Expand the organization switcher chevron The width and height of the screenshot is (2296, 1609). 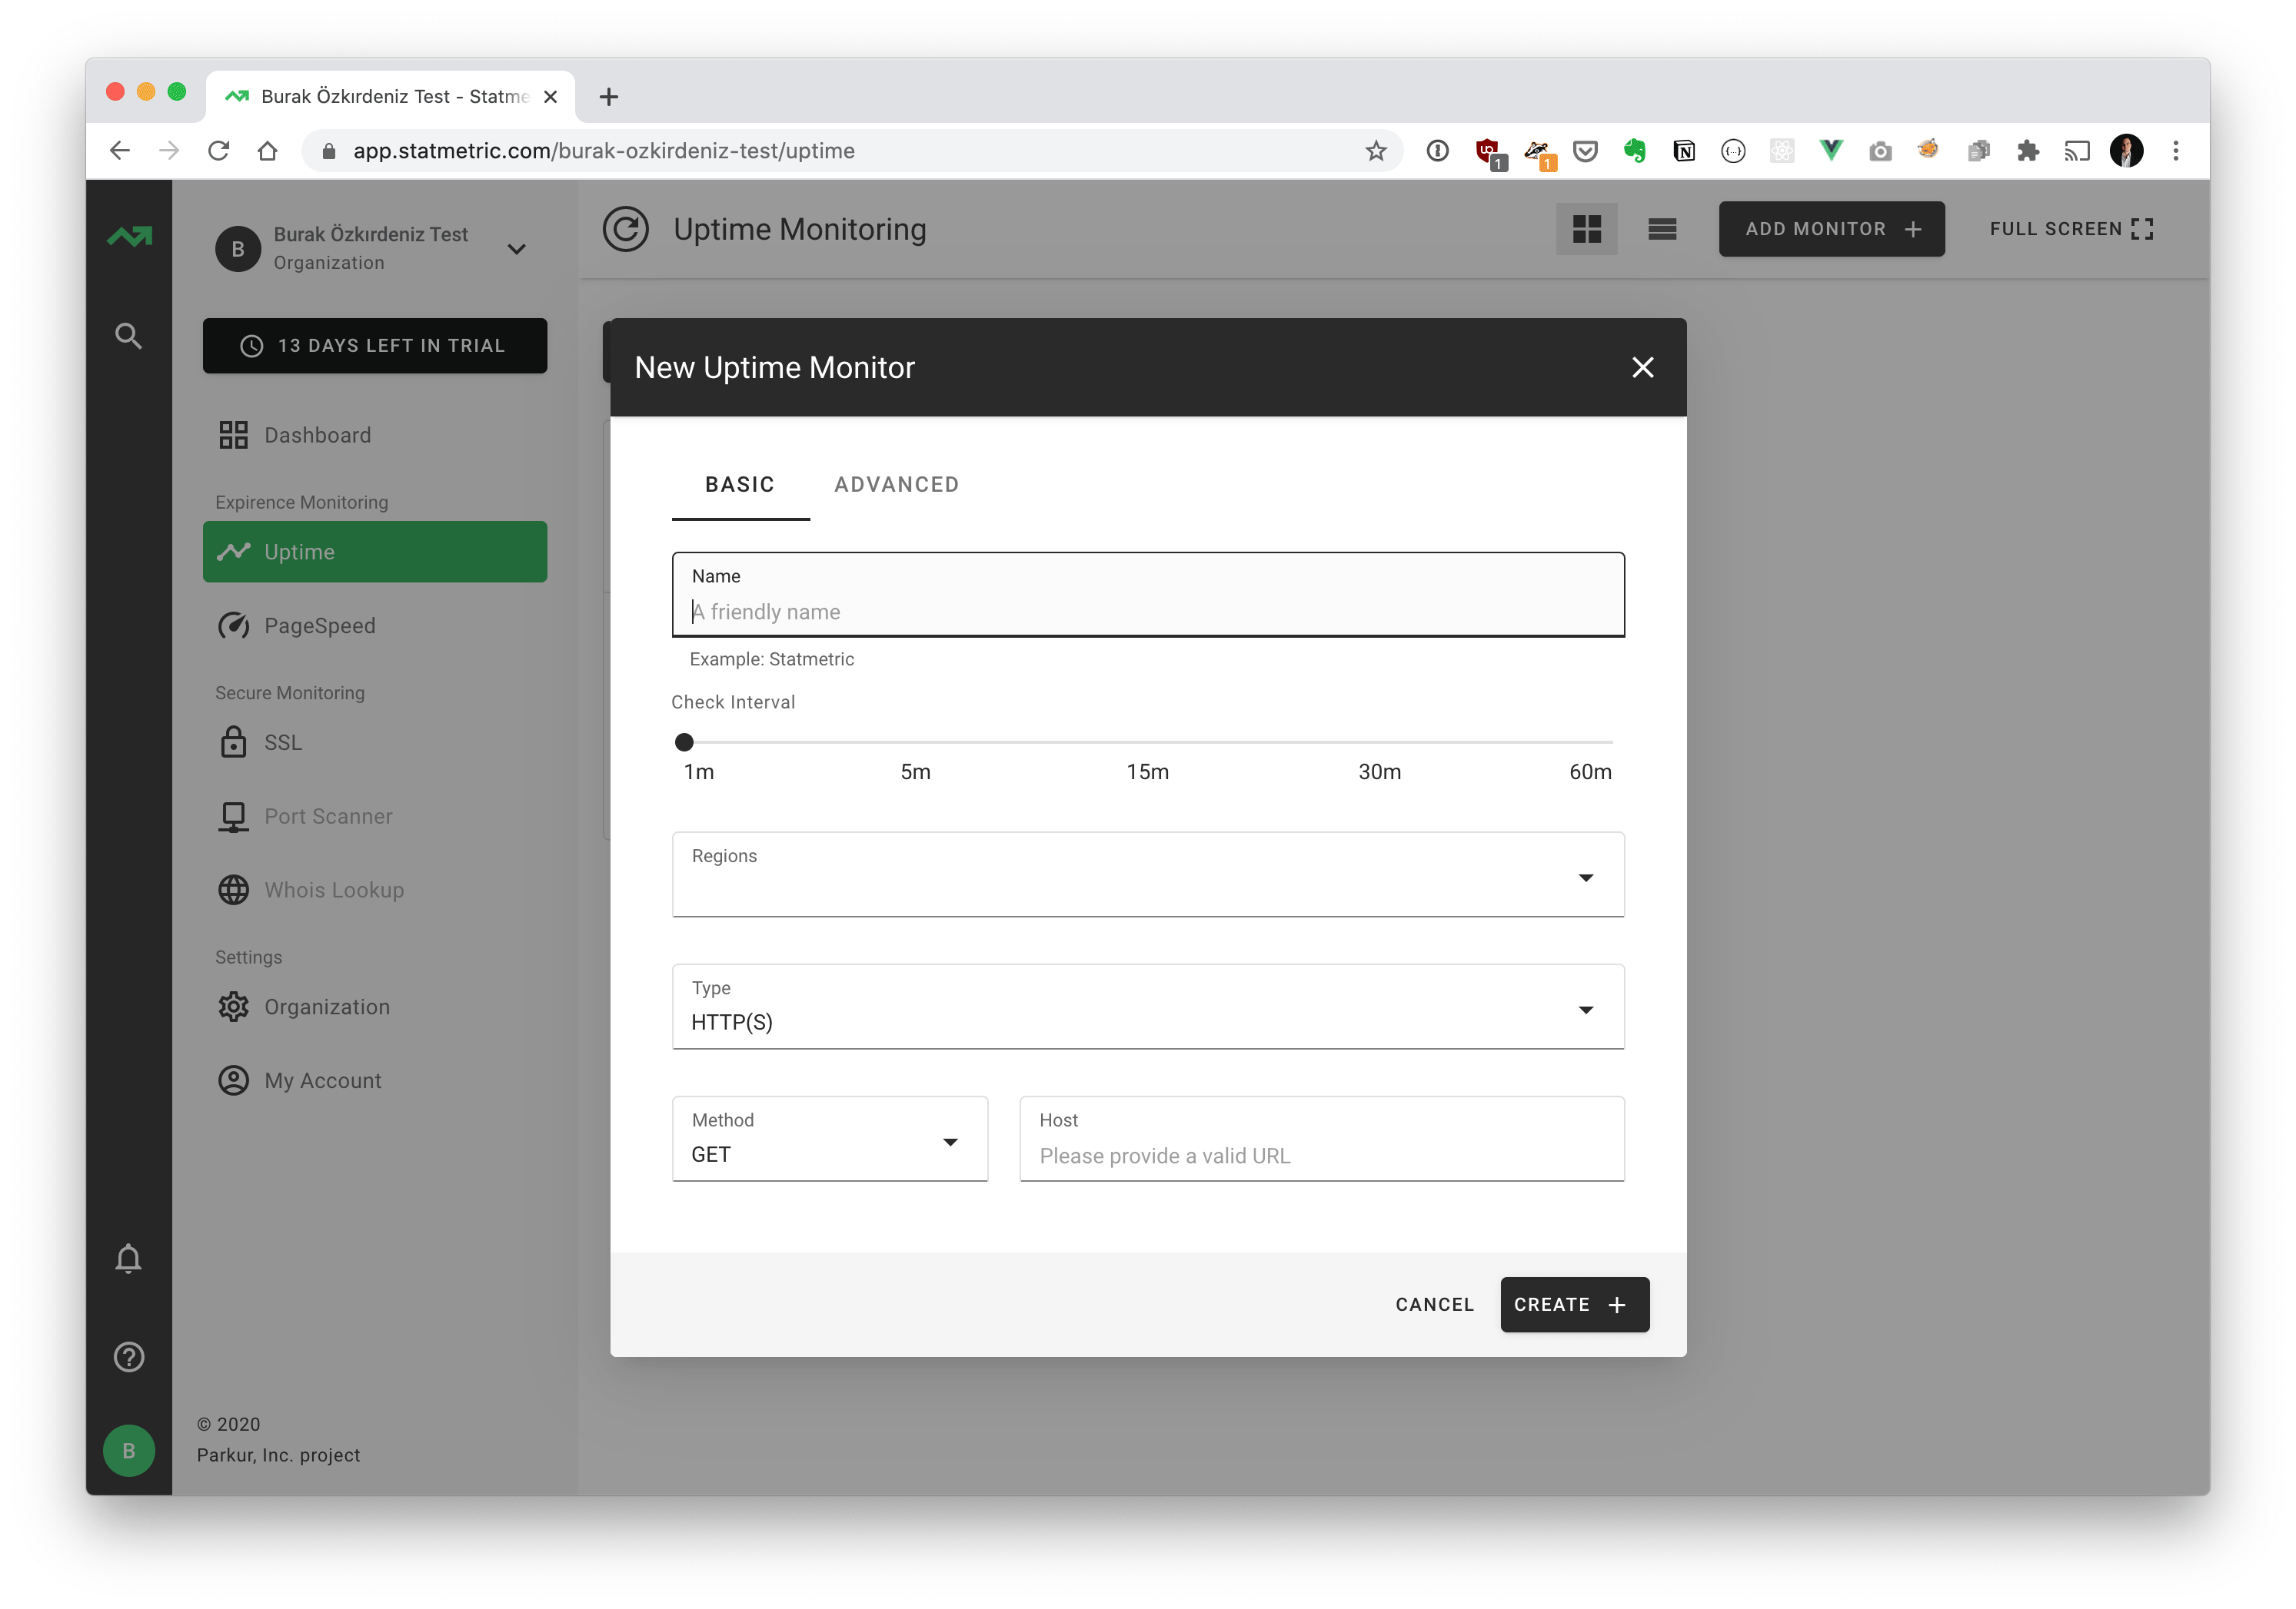tap(516, 249)
